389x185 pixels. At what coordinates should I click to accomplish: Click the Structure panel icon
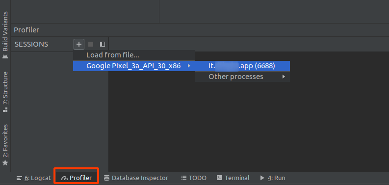click(x=5, y=110)
